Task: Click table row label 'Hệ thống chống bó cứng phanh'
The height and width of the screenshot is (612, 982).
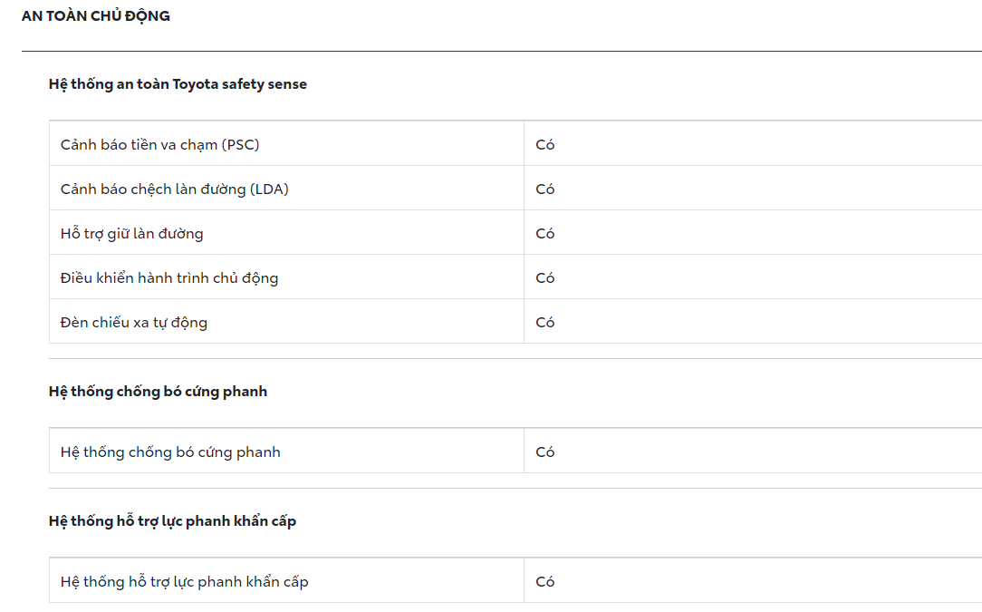Action: (x=170, y=452)
